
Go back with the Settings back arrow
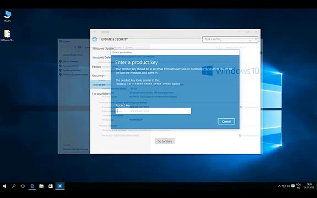pyautogui.click(x=95, y=32)
